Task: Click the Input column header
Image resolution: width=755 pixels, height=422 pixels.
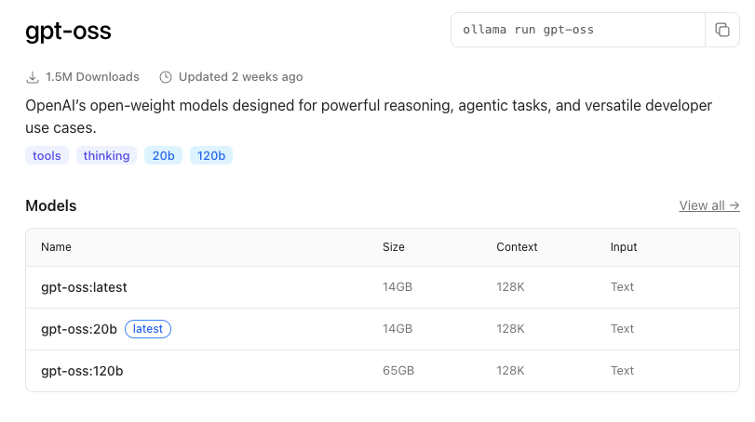Action: point(624,247)
